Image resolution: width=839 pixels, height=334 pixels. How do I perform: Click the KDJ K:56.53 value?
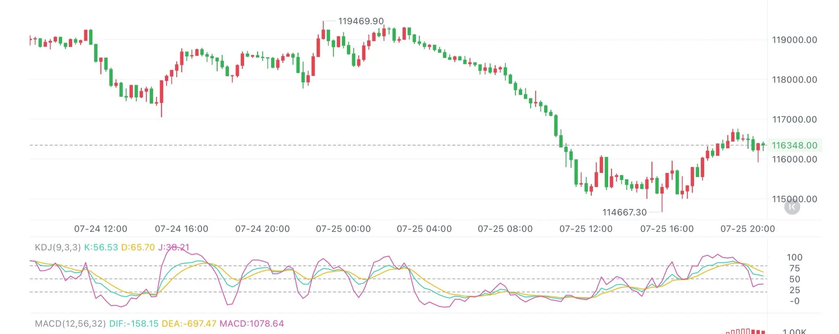pyautogui.click(x=101, y=247)
